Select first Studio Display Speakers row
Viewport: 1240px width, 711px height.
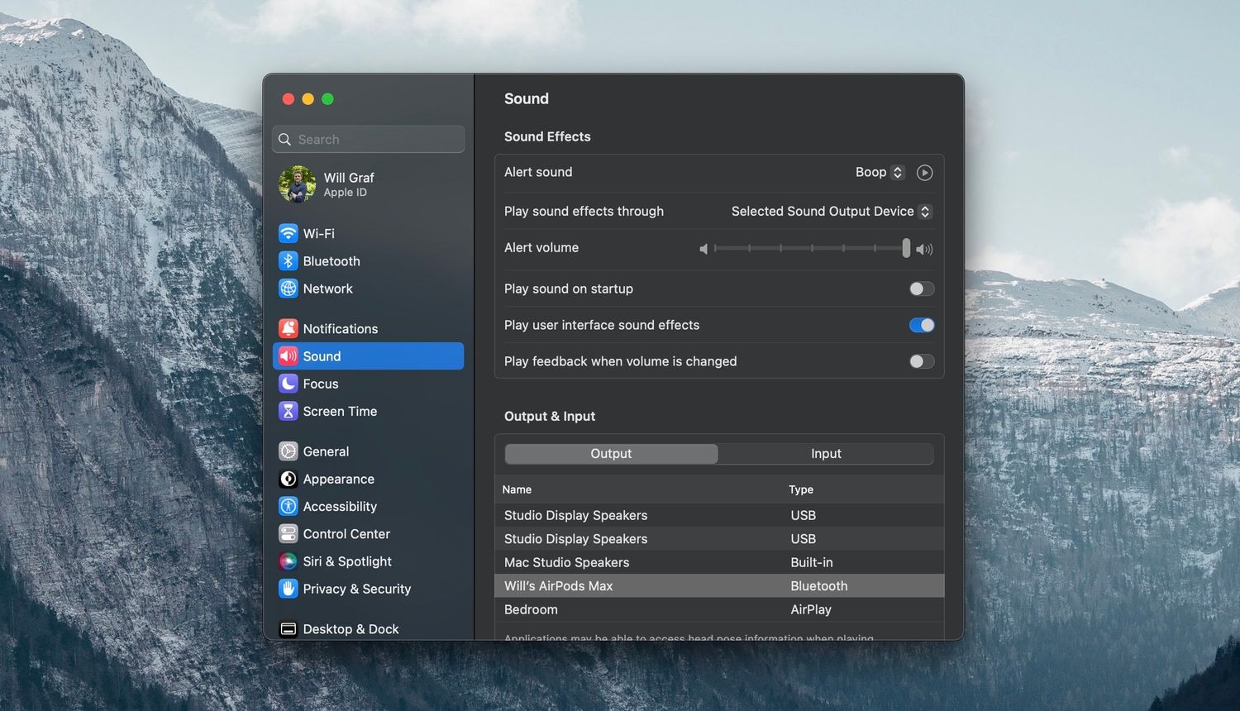click(719, 515)
